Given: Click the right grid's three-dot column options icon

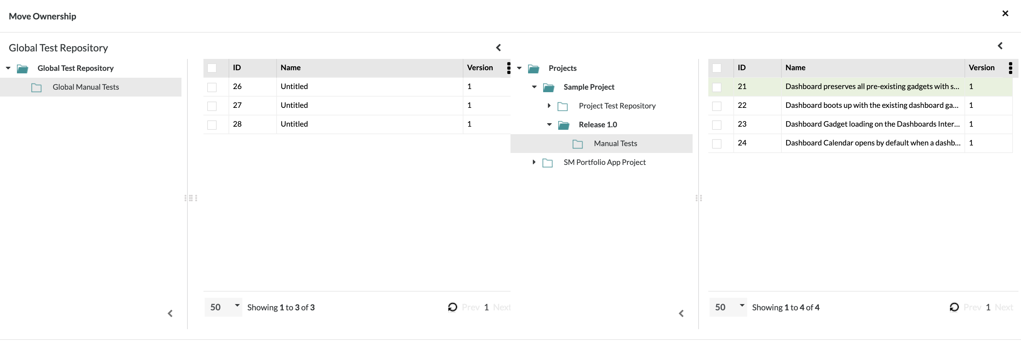Looking at the screenshot, I should [1010, 68].
